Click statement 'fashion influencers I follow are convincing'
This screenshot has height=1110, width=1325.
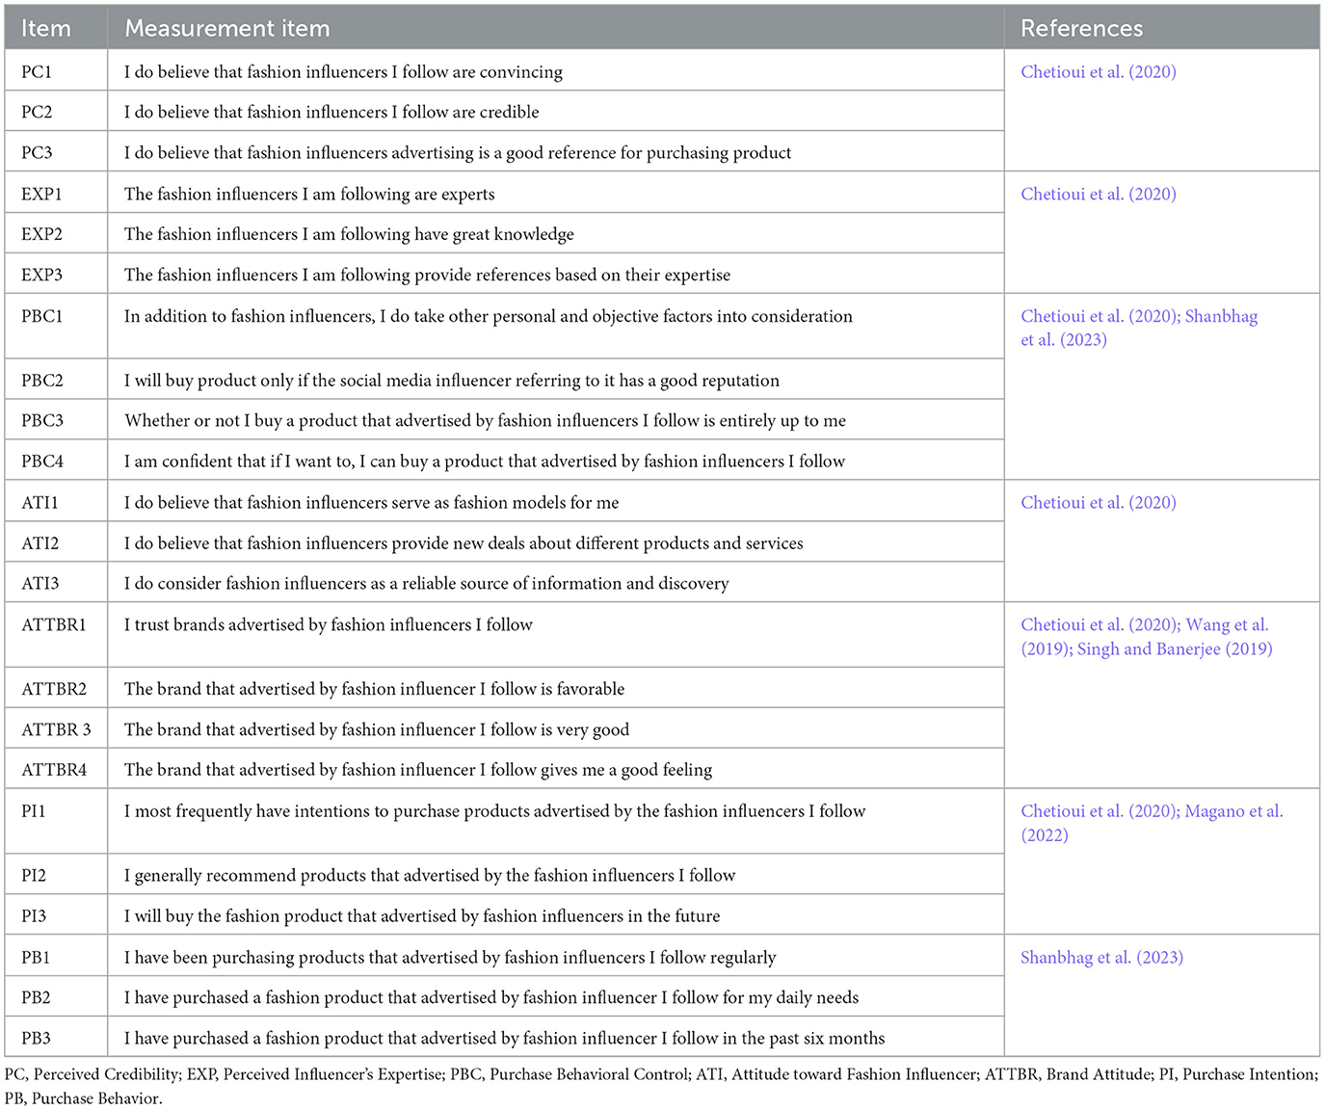(x=343, y=72)
